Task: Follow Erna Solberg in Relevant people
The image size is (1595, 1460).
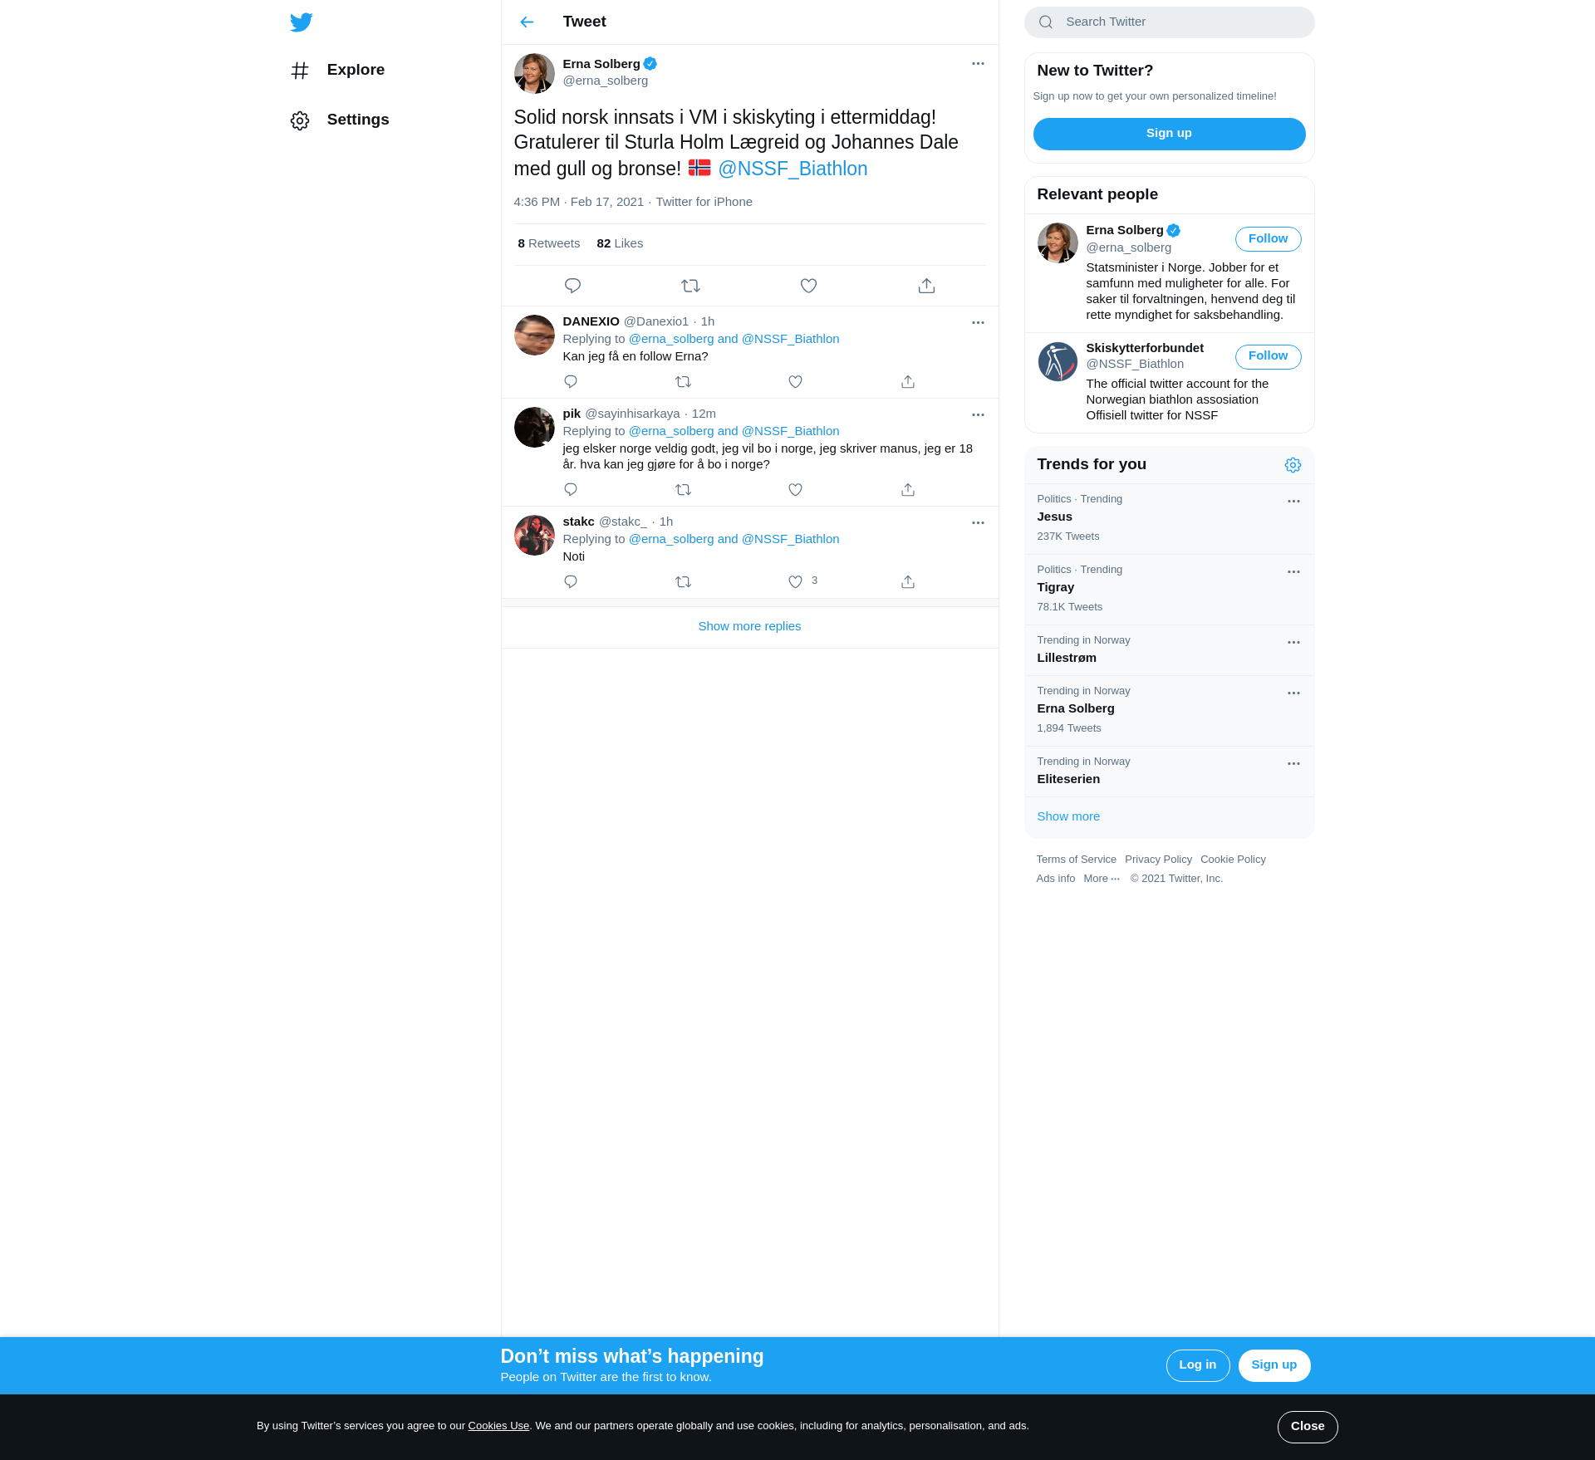Action: [x=1268, y=239]
